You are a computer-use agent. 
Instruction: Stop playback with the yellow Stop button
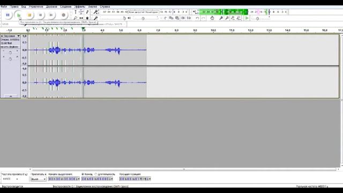(x=29, y=15)
